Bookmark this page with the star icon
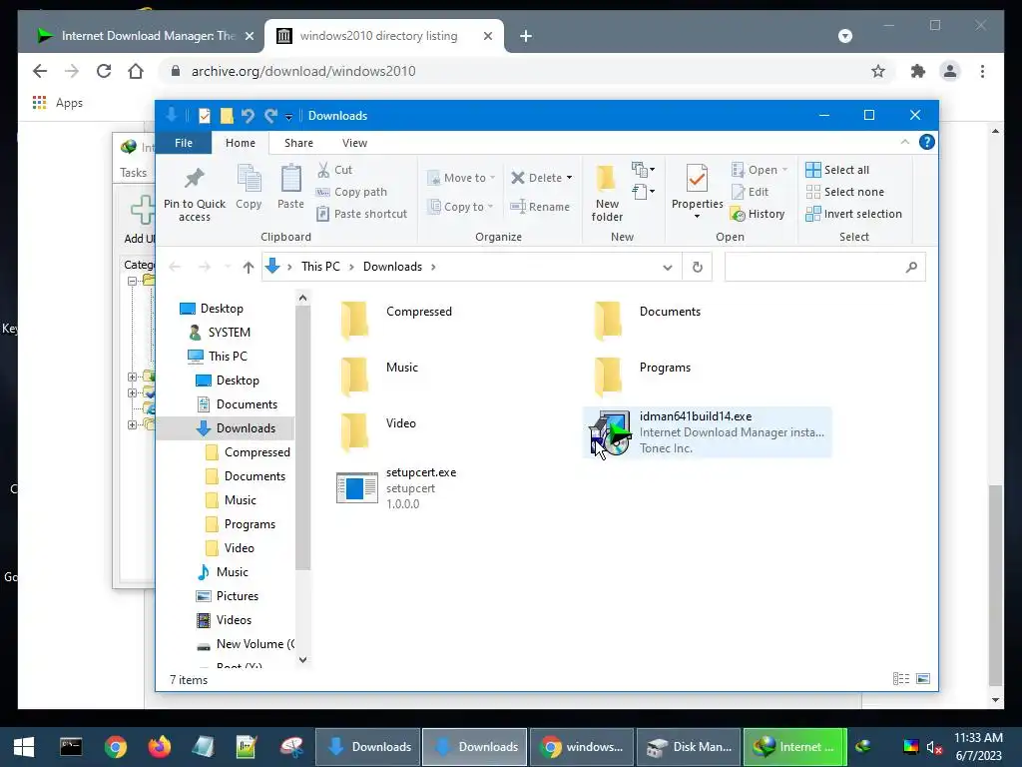 pyautogui.click(x=878, y=71)
